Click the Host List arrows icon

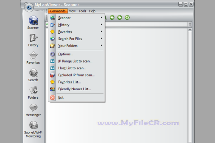point(52,68)
